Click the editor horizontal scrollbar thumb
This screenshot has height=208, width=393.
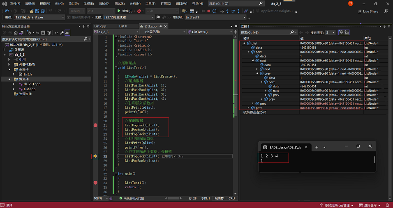(173, 198)
